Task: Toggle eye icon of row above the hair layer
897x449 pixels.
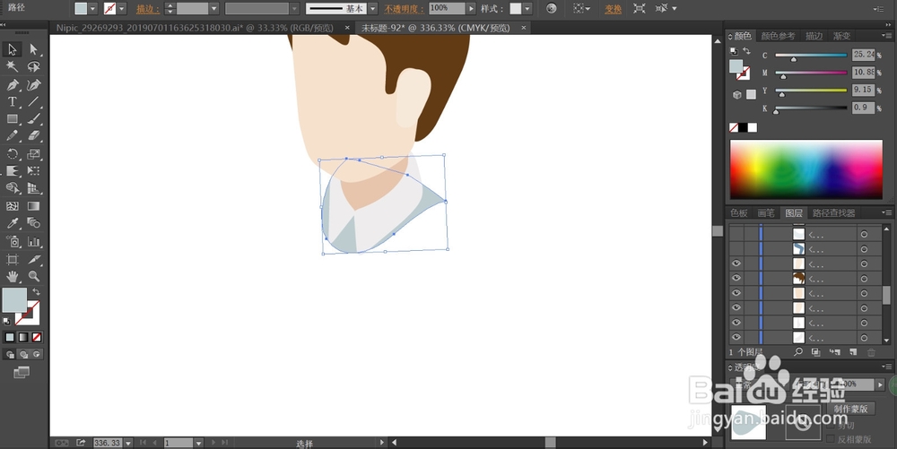Action: point(736,263)
